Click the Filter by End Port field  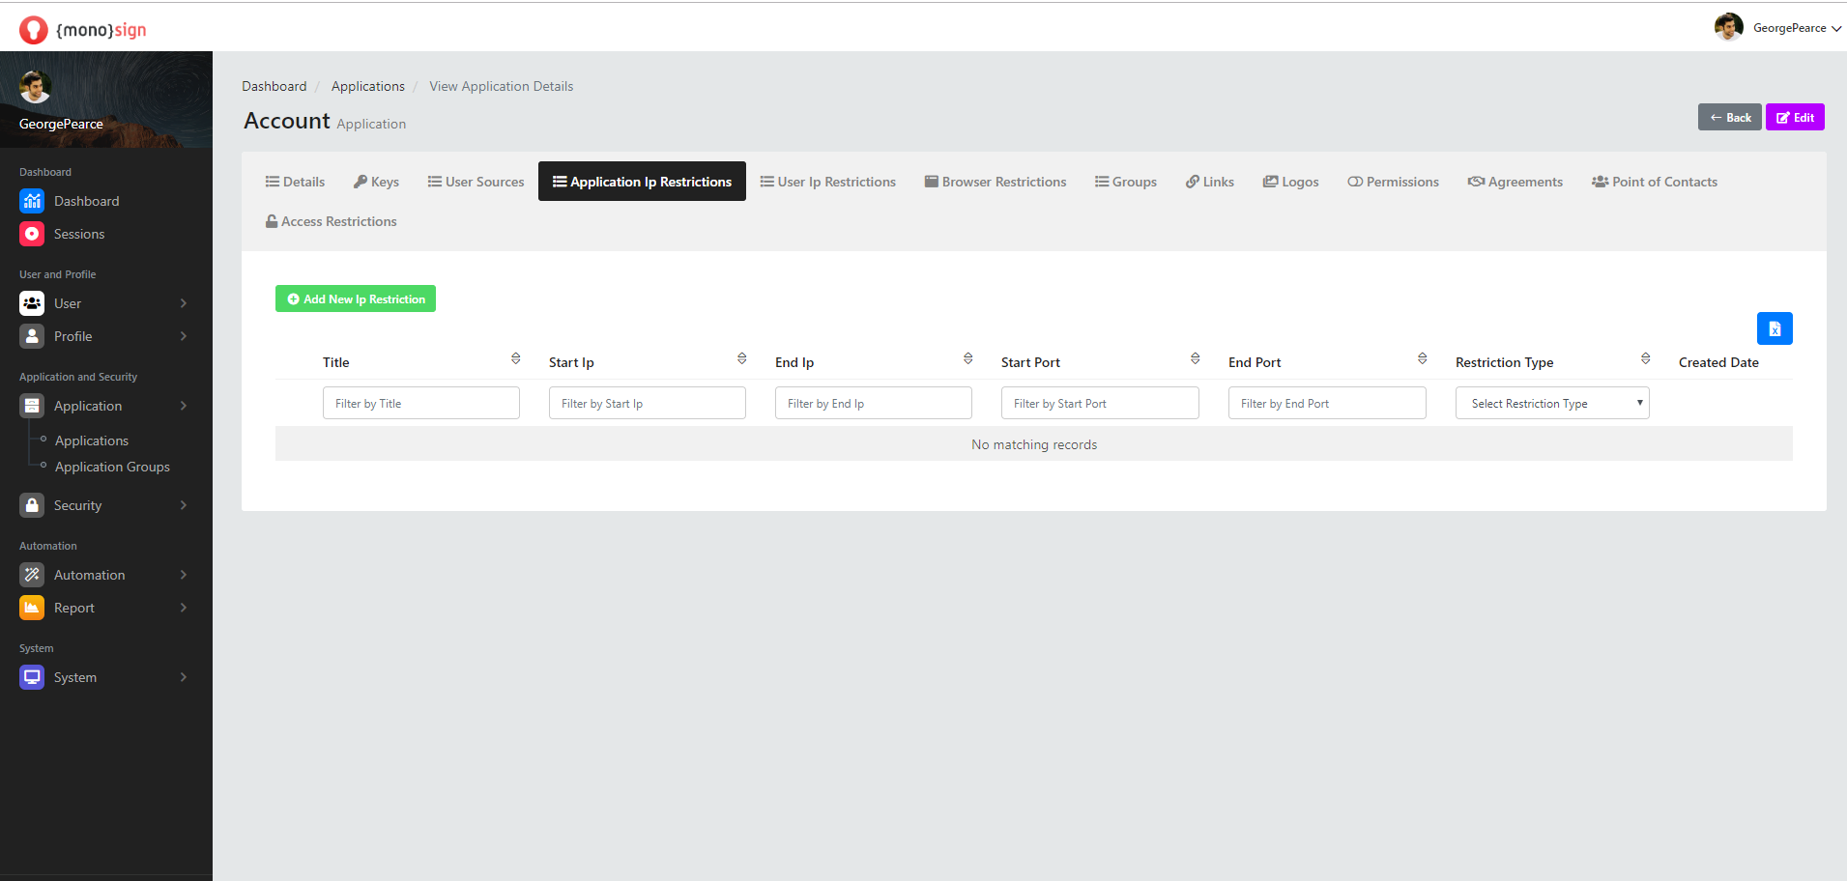click(1327, 403)
